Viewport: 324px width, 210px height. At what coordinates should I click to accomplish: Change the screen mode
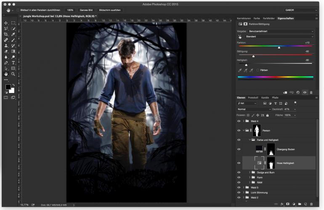[13, 97]
